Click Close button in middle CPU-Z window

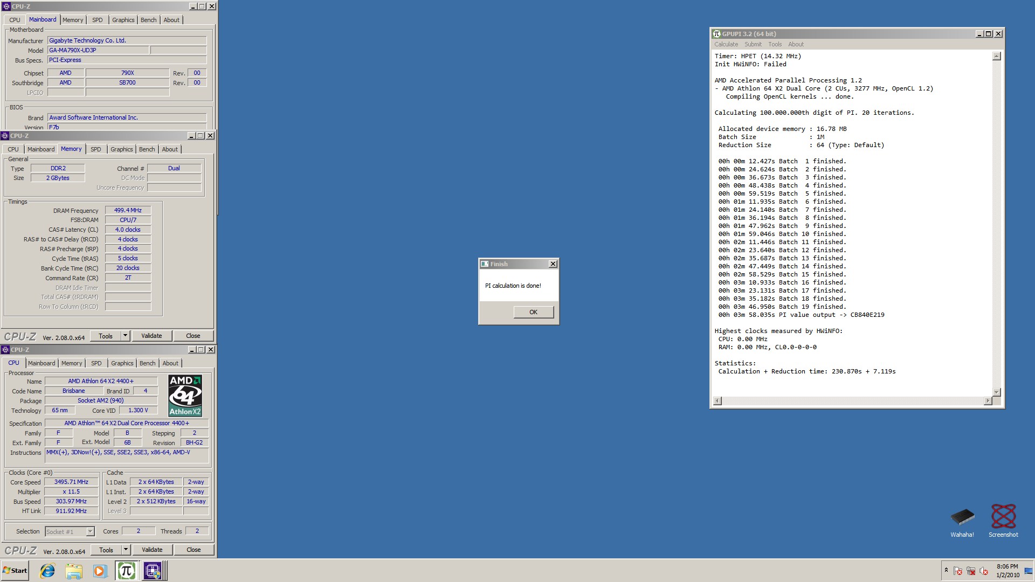193,336
